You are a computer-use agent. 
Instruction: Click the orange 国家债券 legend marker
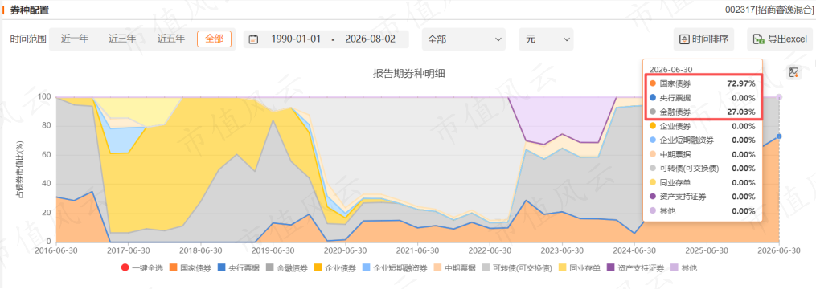pyautogui.click(x=173, y=268)
